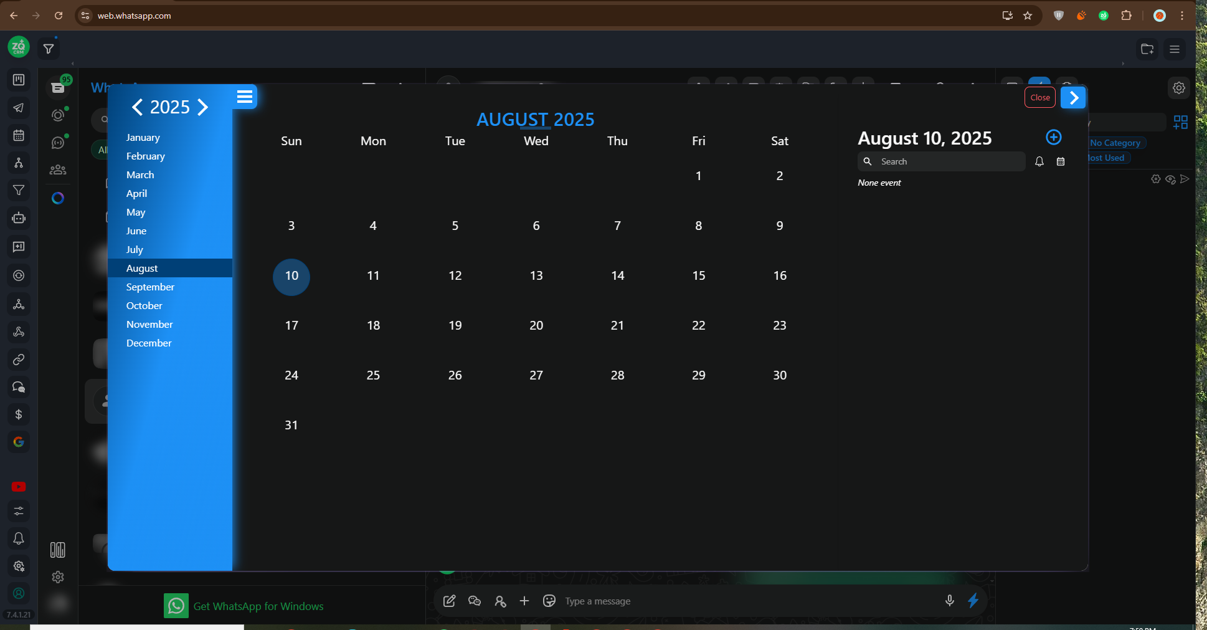
Task: Advance to 2026 with the right chevron
Action: pyautogui.click(x=202, y=107)
